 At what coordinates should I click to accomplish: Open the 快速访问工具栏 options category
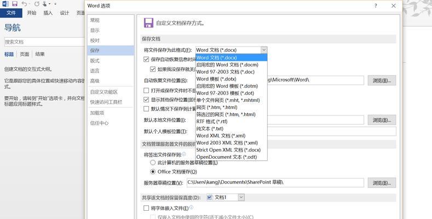[x=111, y=102]
